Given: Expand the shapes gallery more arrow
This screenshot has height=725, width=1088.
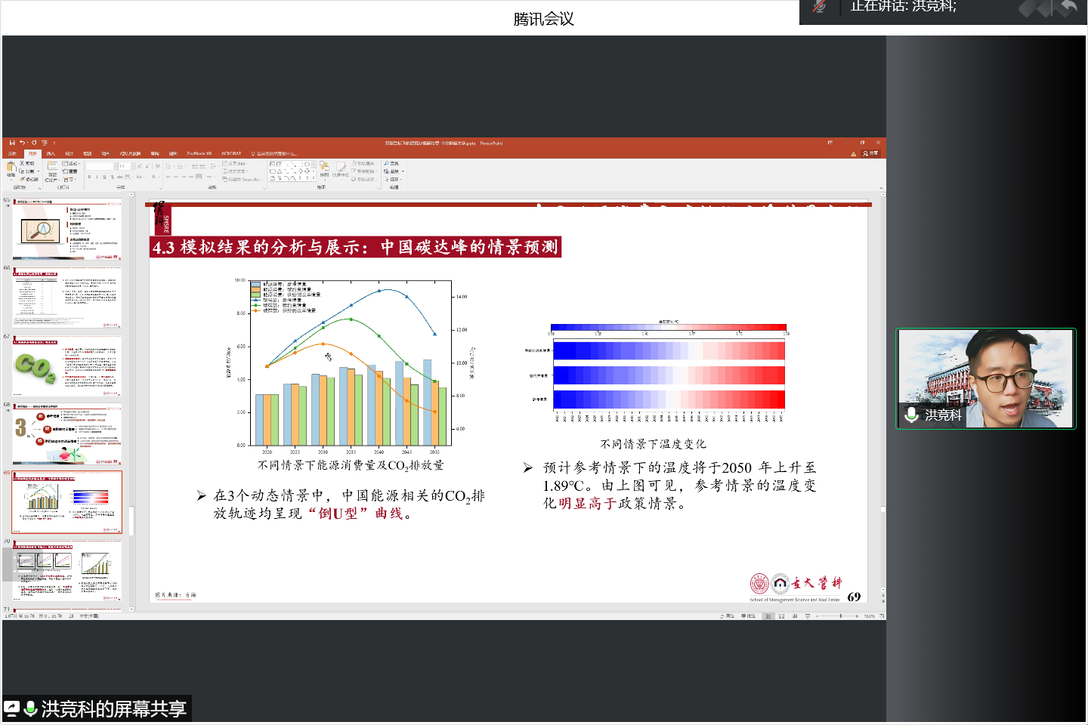Looking at the screenshot, I should coord(314,178).
